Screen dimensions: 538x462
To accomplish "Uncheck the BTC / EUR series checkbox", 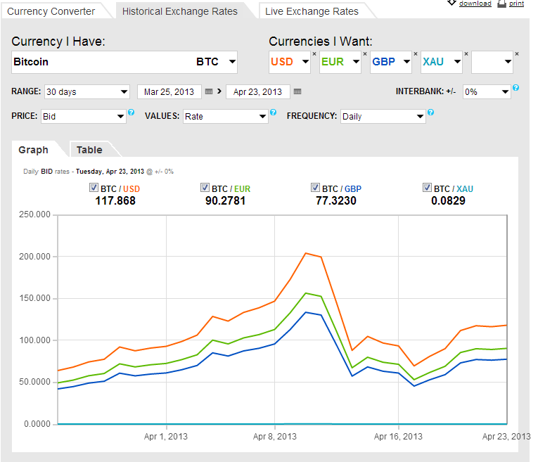I will pyautogui.click(x=205, y=188).
